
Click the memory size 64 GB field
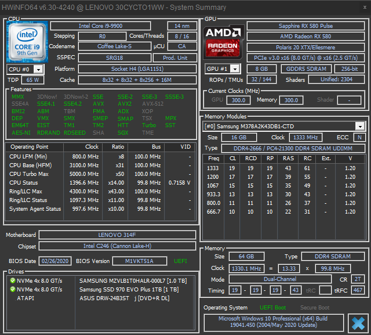[x=246, y=257]
